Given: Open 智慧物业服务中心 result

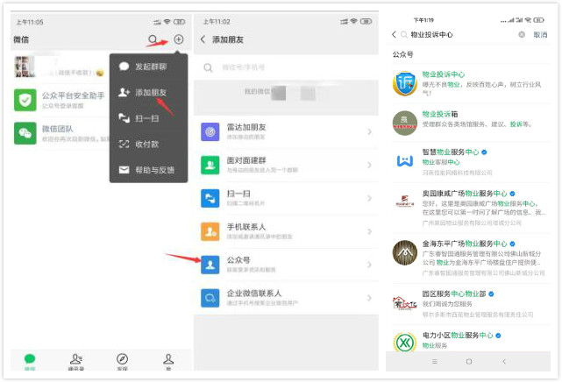Looking at the screenshot, I should pyautogui.click(x=470, y=162).
